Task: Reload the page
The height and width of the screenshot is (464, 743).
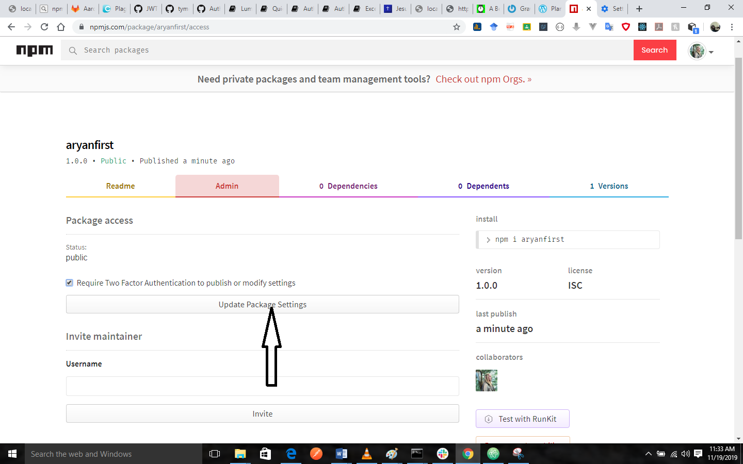Action: 44,27
